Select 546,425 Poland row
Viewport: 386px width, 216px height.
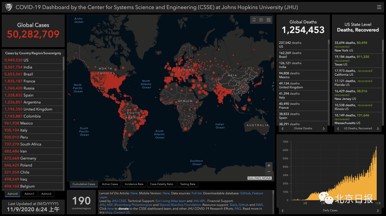pos(33,165)
